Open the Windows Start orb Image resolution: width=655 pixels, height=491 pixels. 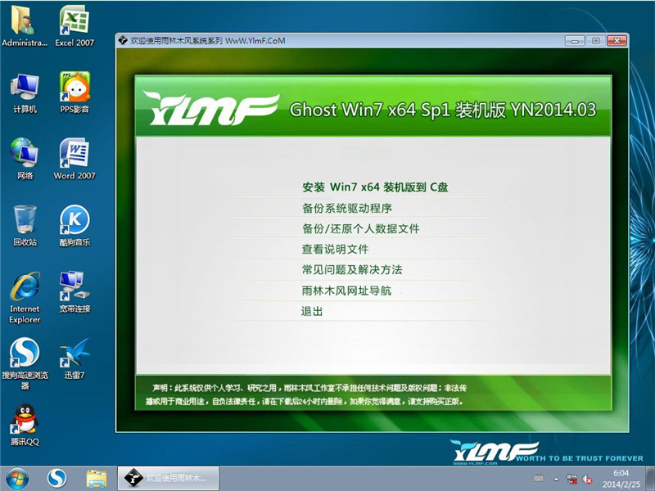tap(17, 479)
